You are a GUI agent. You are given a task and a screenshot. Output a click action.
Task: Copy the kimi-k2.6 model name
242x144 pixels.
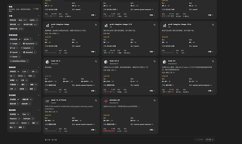pyautogui.click(x=154, y=61)
